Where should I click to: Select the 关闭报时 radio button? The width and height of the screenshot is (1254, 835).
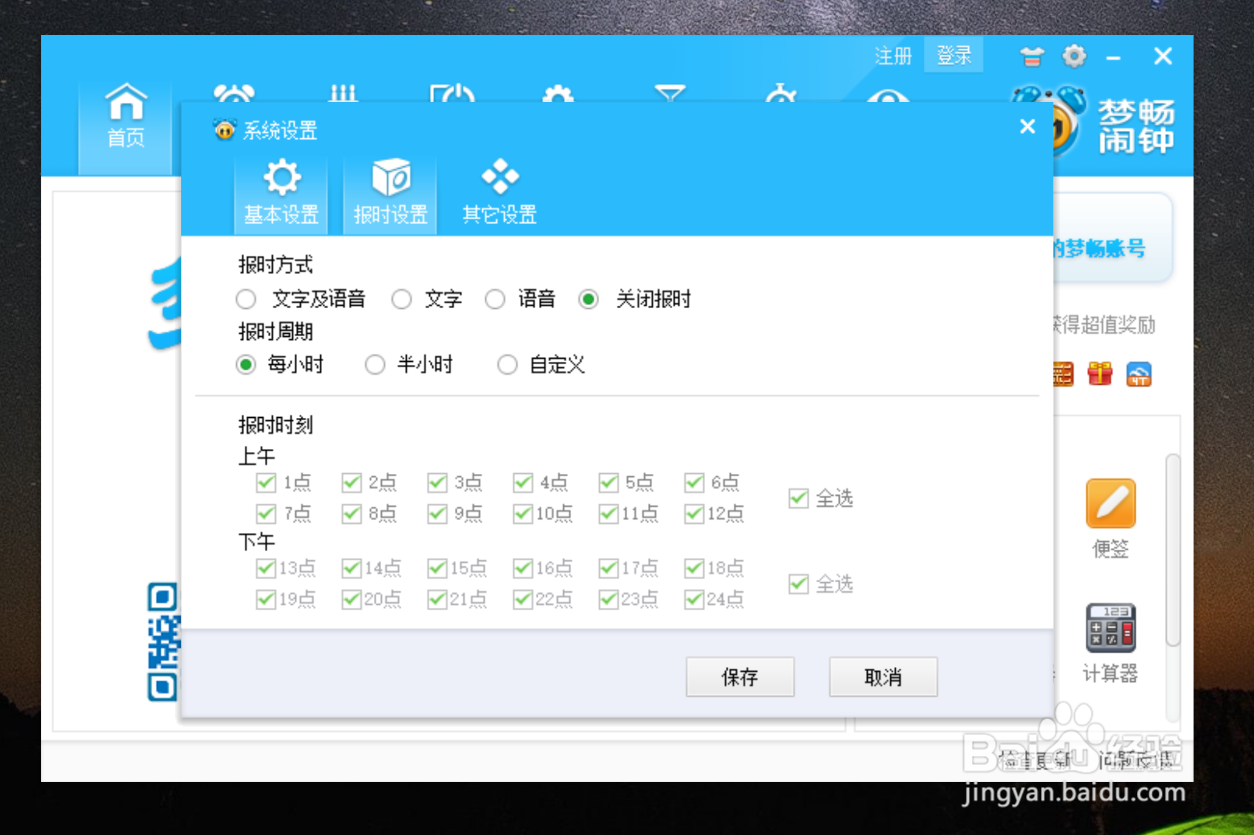[x=589, y=300]
